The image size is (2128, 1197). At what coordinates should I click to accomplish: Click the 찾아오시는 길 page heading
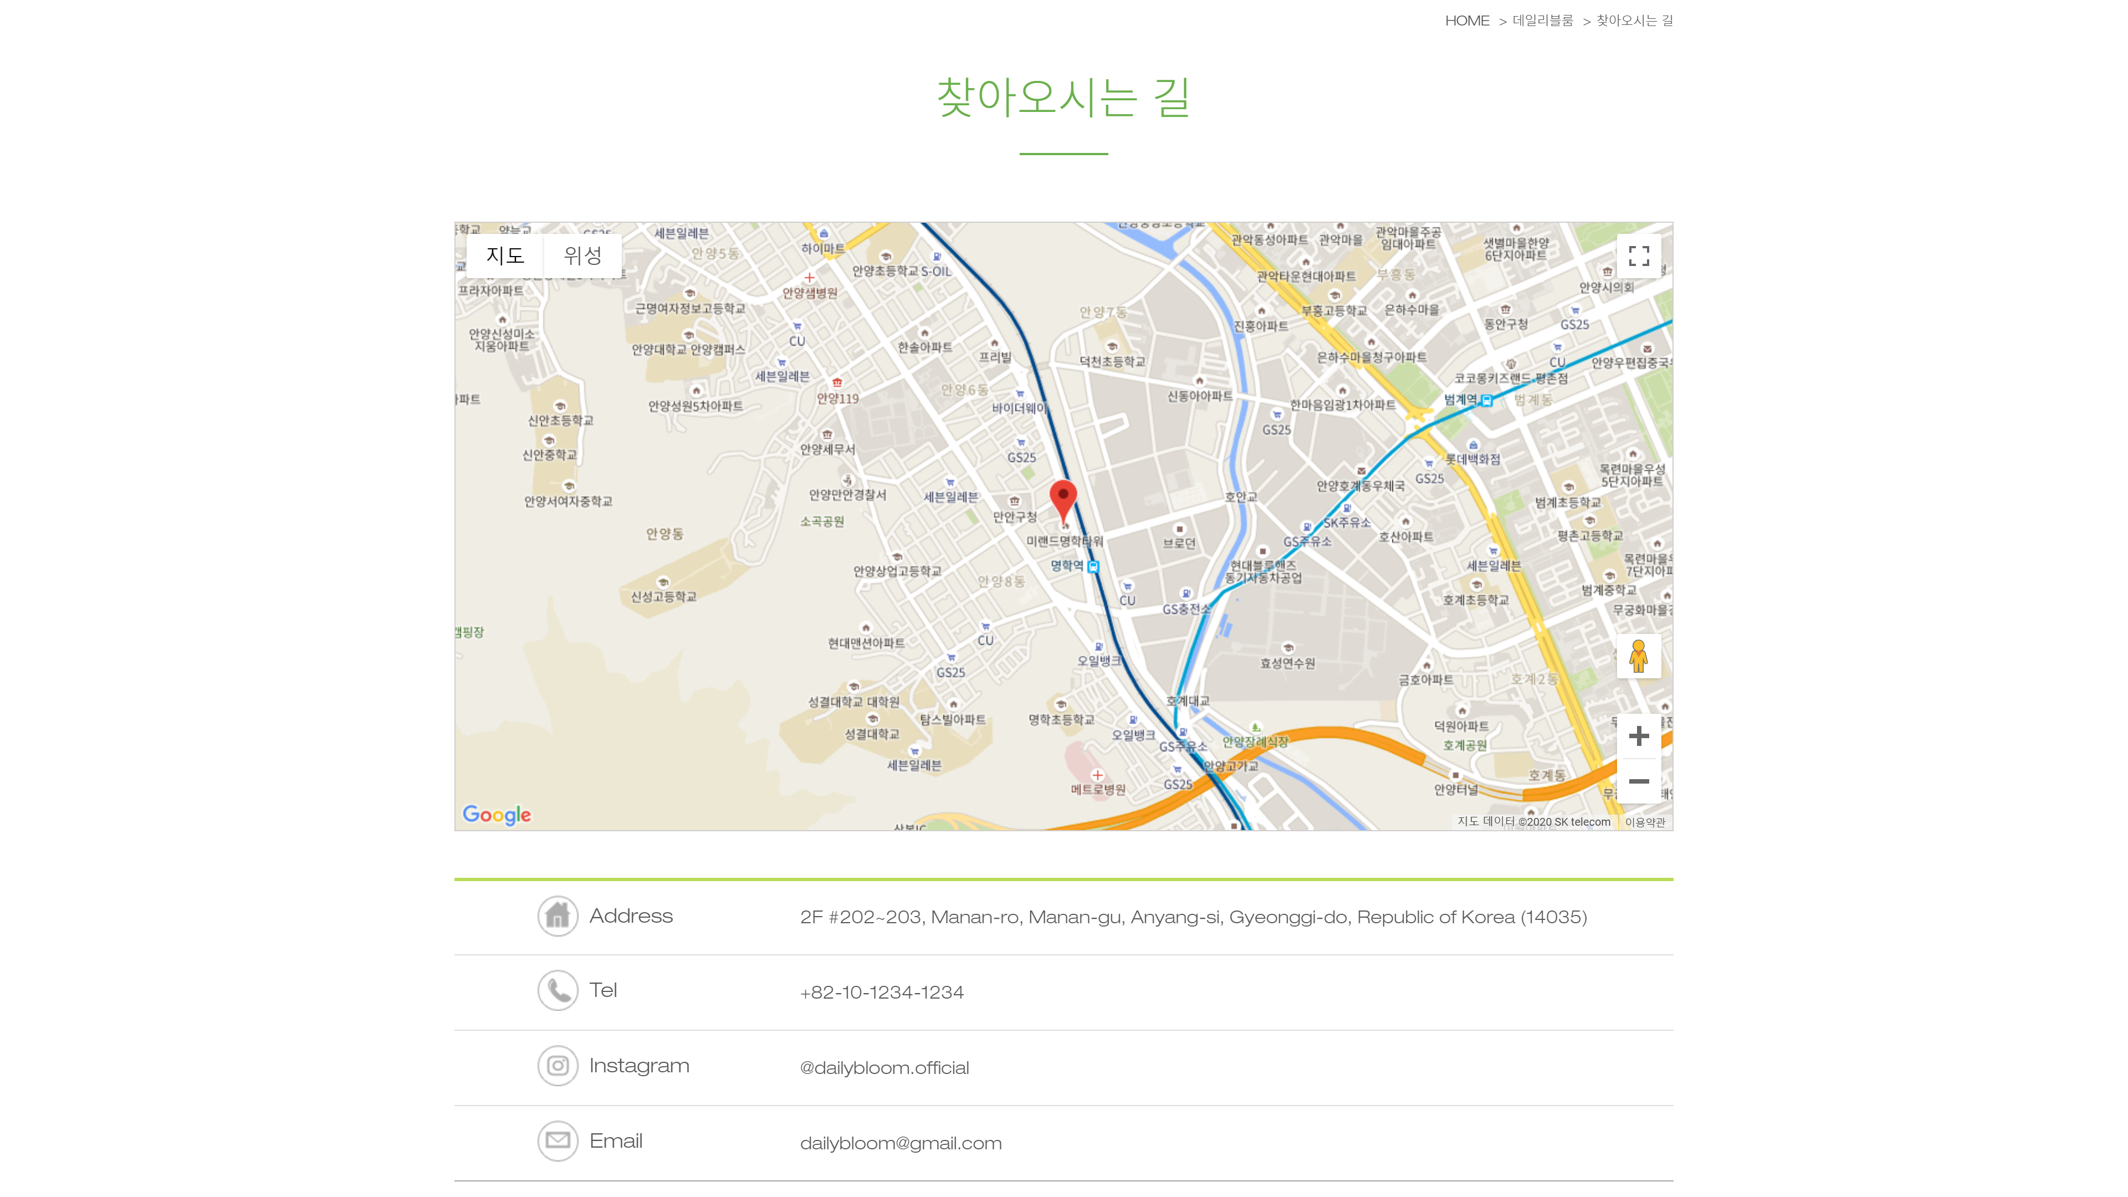pos(1063,98)
